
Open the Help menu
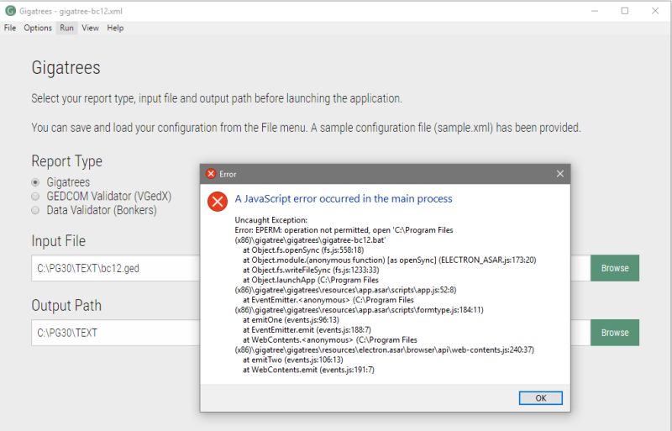[x=115, y=28]
